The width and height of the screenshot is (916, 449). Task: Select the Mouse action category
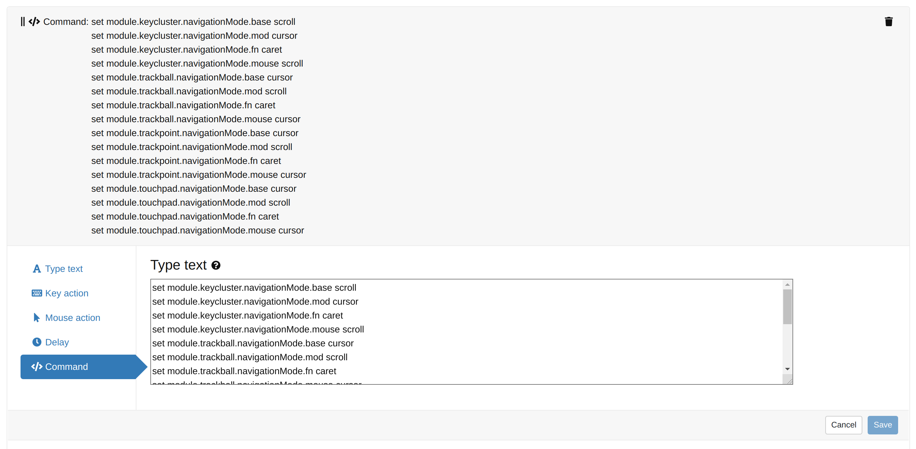(x=73, y=318)
